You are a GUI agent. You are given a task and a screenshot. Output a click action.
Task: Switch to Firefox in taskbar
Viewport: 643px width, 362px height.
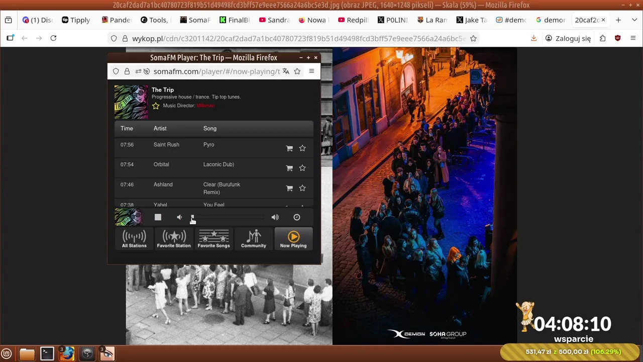pos(67,354)
